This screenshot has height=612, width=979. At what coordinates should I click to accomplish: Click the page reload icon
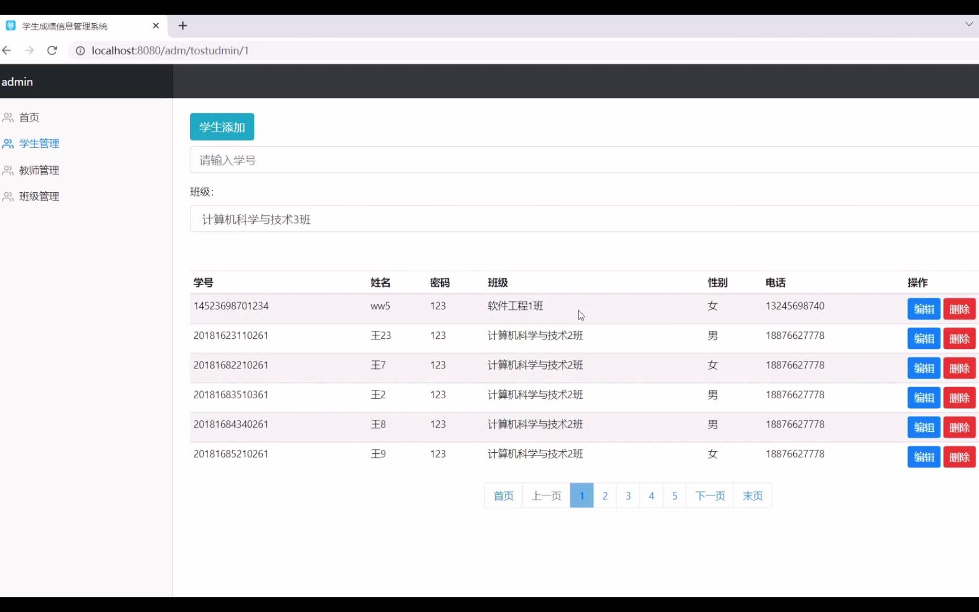(52, 50)
